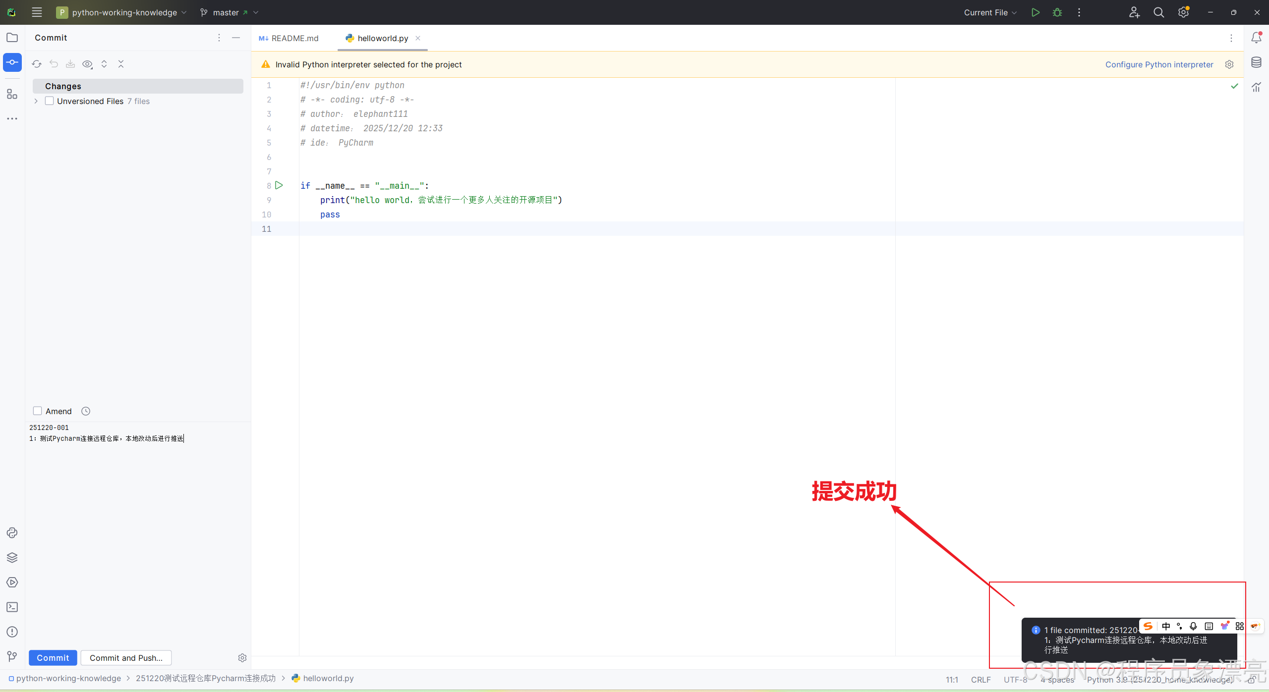1269x692 pixels.
Task: Open the Git tool window icon
Action: 12,656
